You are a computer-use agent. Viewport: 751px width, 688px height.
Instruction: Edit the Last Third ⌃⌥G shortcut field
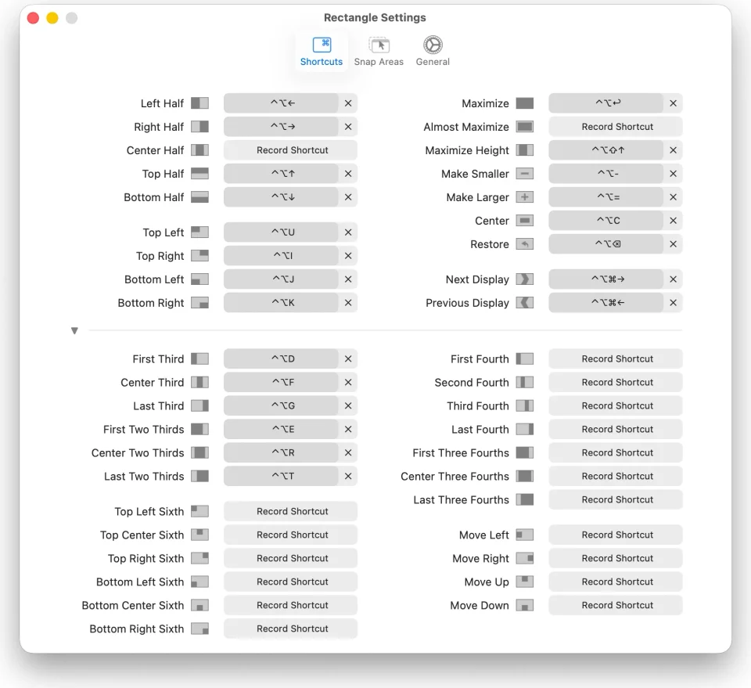[281, 405]
